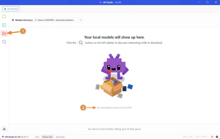Follow the 'Go and explore some local LLMs!' link

point(114,108)
